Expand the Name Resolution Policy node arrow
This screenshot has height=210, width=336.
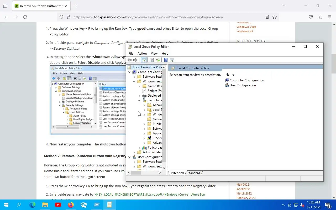click(x=139, y=86)
